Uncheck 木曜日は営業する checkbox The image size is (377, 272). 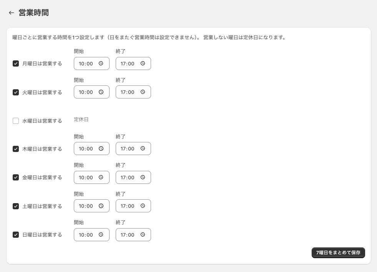tap(16, 149)
